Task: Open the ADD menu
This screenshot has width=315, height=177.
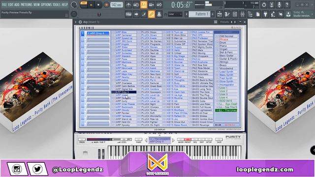Action: pyautogui.click(x=17, y=4)
